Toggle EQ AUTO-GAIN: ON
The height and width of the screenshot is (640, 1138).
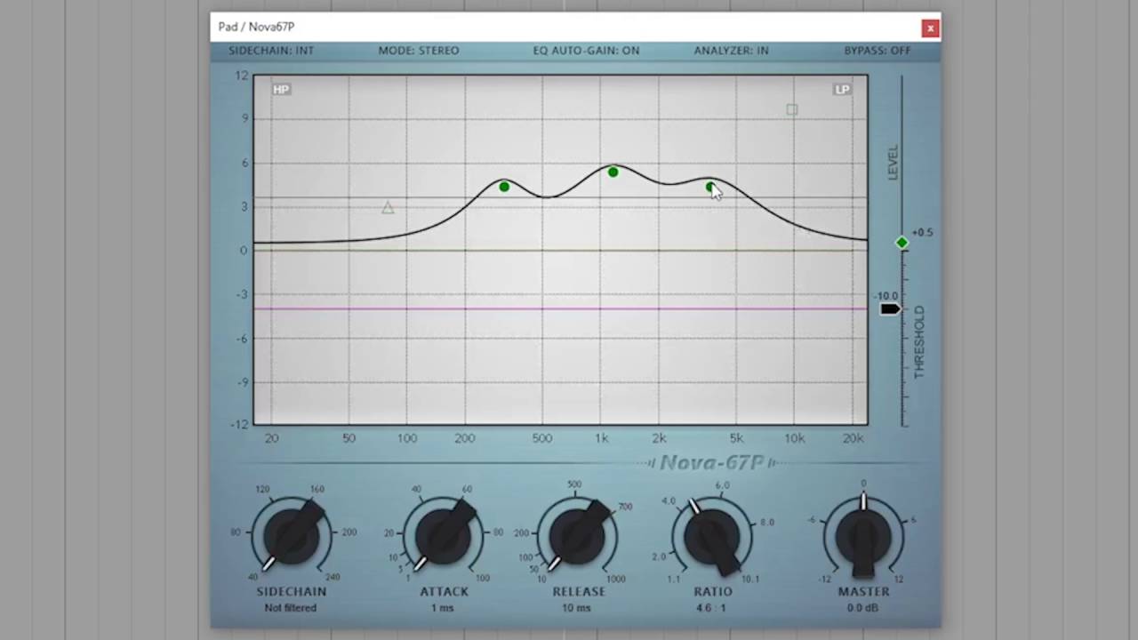coord(586,51)
